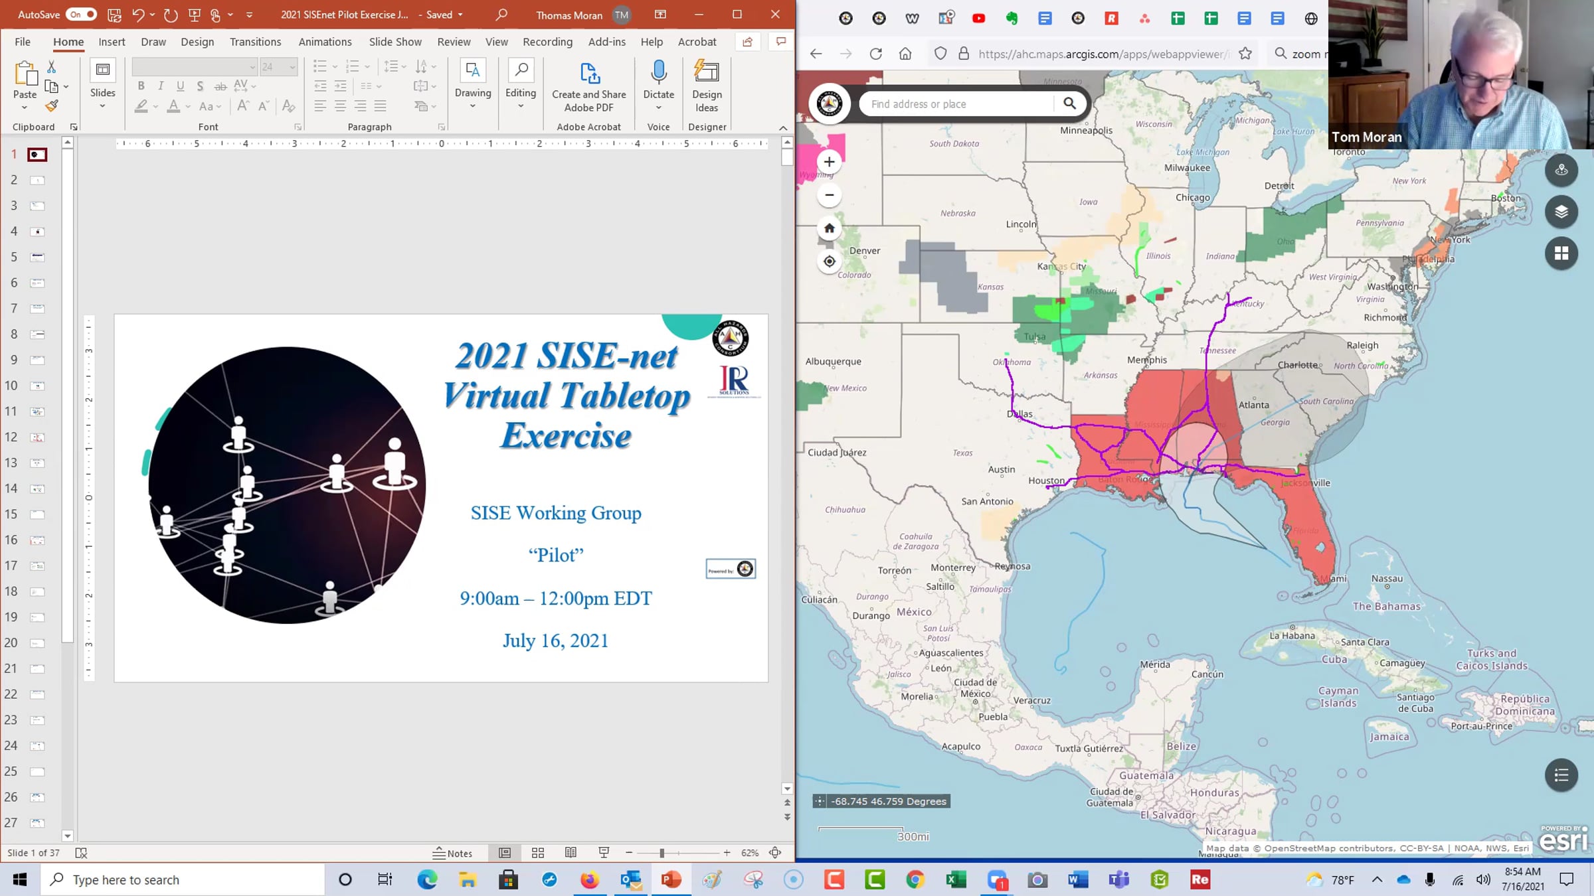
Task: Open Design Ideas in ribbon
Action: [707, 86]
